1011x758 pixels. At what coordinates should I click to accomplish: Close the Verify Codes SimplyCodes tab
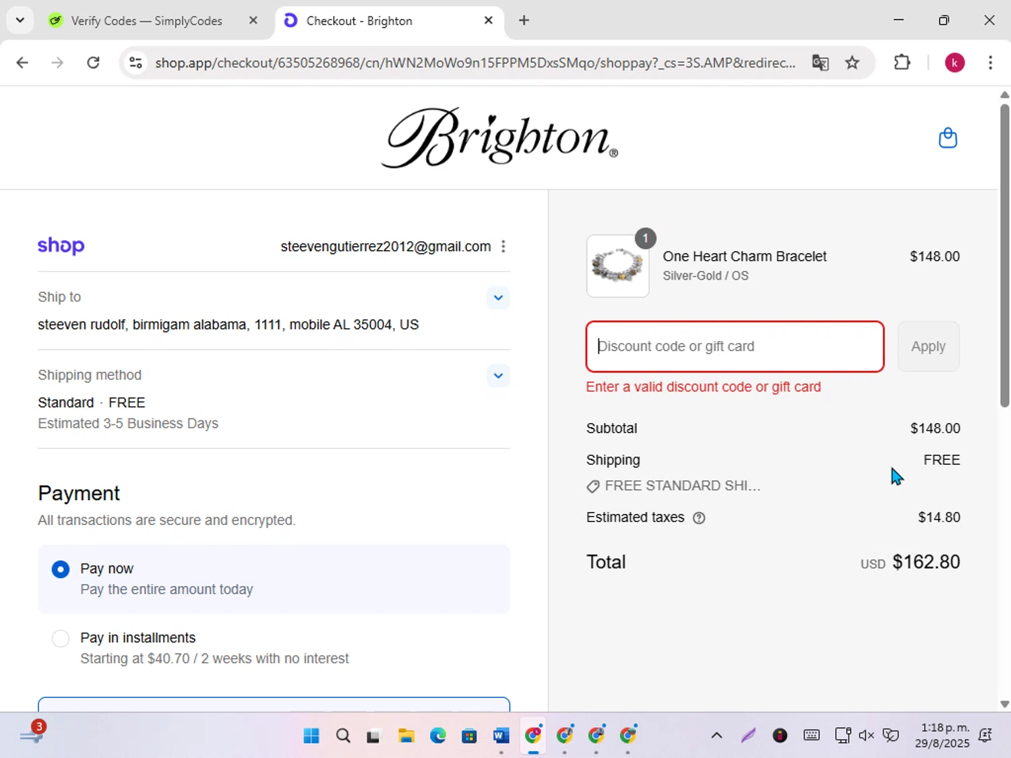pyautogui.click(x=253, y=20)
